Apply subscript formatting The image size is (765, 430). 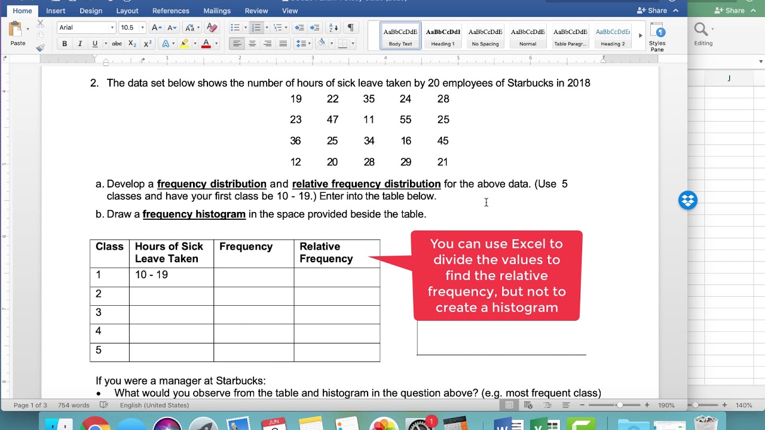(x=132, y=44)
